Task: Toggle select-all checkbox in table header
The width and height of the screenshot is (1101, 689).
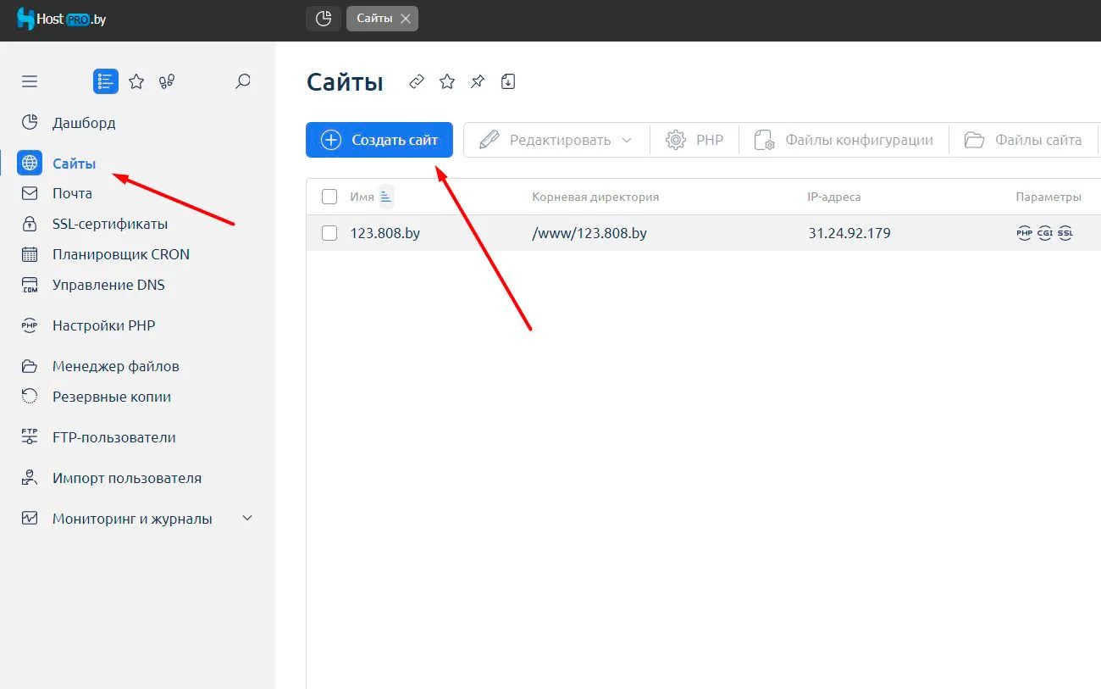Action: [x=329, y=197]
